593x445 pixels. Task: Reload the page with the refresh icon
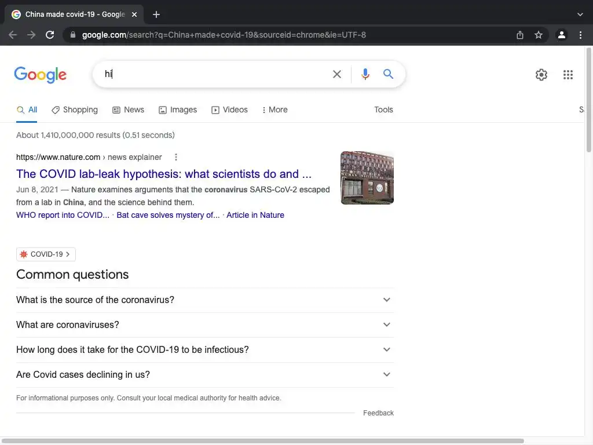click(x=50, y=35)
